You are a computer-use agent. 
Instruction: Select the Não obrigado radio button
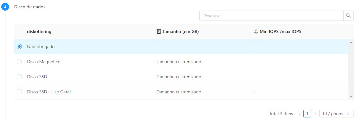point(19,47)
